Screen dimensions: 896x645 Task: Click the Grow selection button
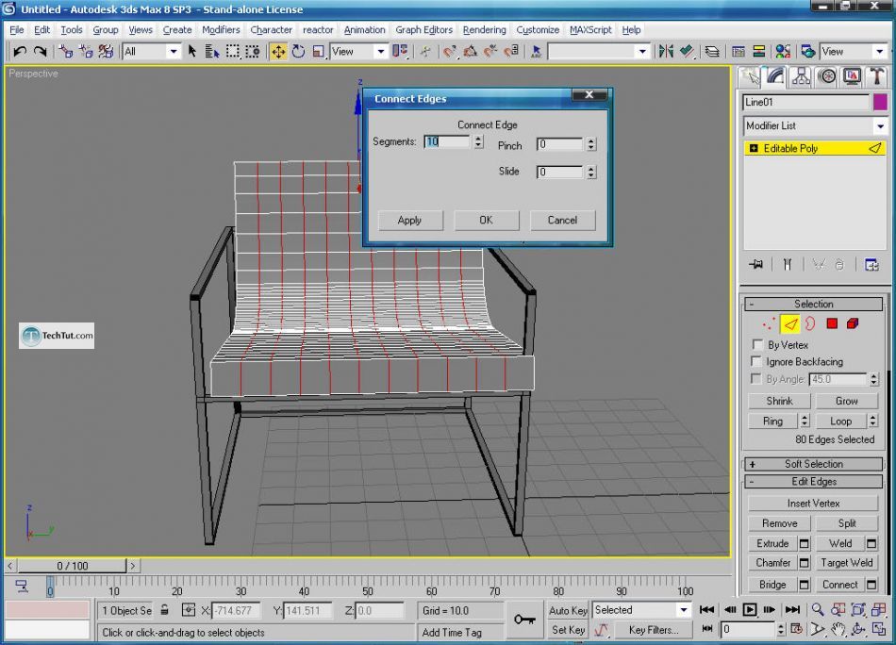tap(846, 401)
